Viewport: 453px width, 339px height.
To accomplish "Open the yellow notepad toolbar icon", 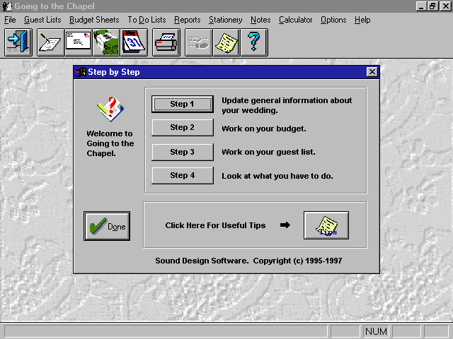I will click(x=226, y=42).
